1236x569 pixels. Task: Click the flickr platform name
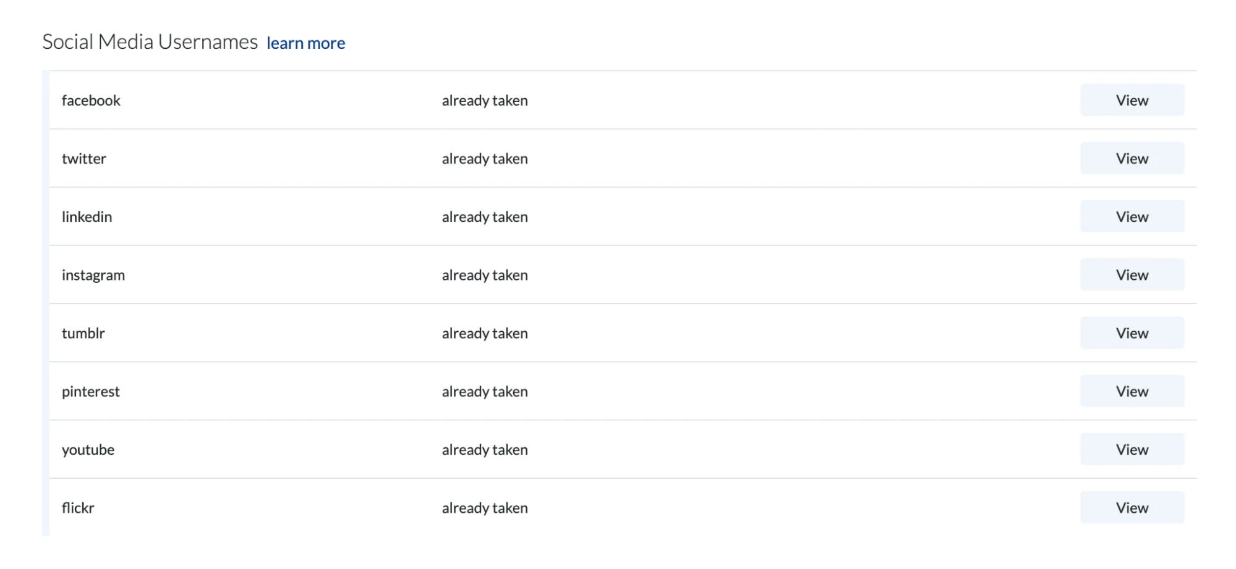(x=78, y=508)
